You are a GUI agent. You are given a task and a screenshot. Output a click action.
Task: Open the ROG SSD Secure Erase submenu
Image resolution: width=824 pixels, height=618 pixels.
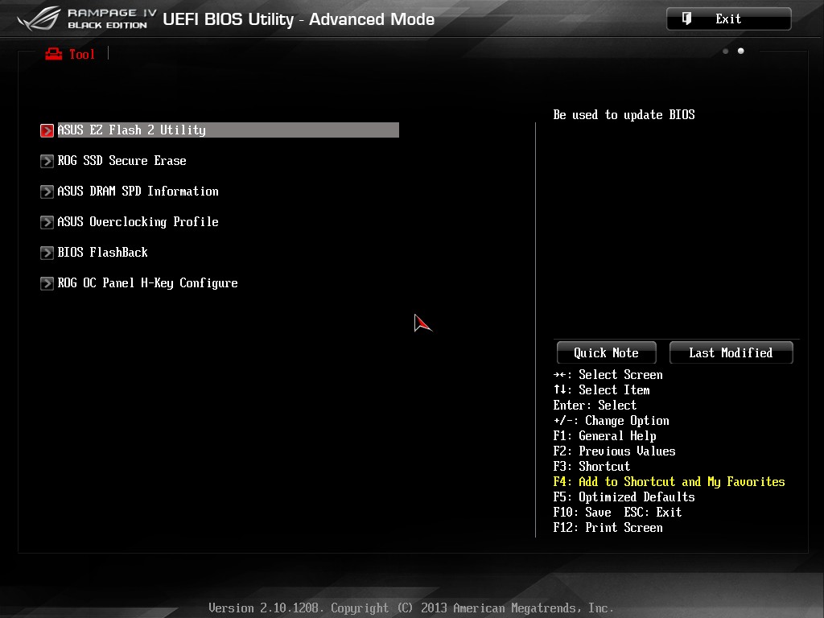122,161
